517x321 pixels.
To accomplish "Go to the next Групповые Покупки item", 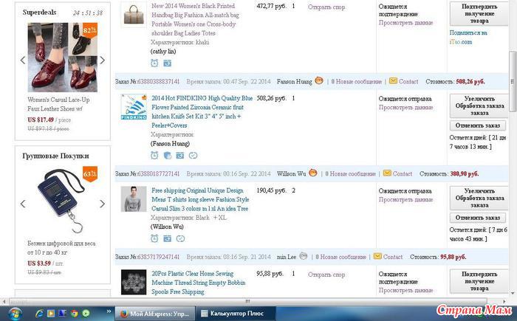I will click(x=102, y=204).
